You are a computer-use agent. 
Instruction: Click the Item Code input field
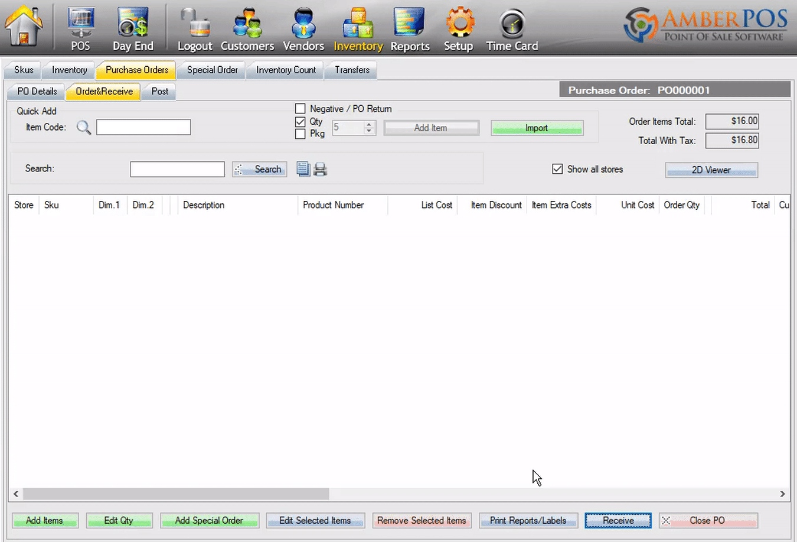tap(143, 127)
